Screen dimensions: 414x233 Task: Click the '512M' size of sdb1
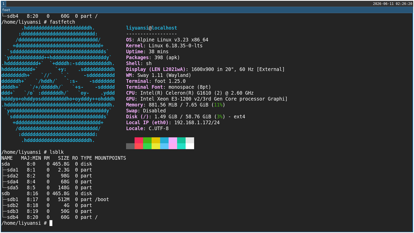(64, 200)
